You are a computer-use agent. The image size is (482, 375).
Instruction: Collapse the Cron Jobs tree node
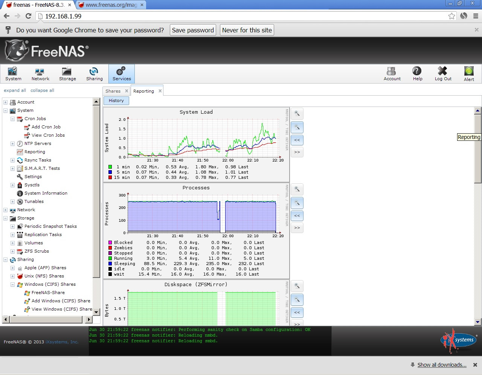[x=12, y=119]
